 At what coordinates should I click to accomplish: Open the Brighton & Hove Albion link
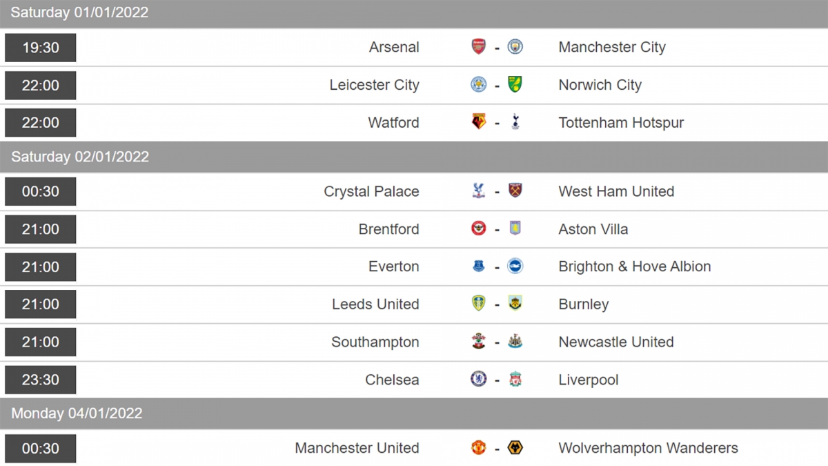click(x=635, y=266)
